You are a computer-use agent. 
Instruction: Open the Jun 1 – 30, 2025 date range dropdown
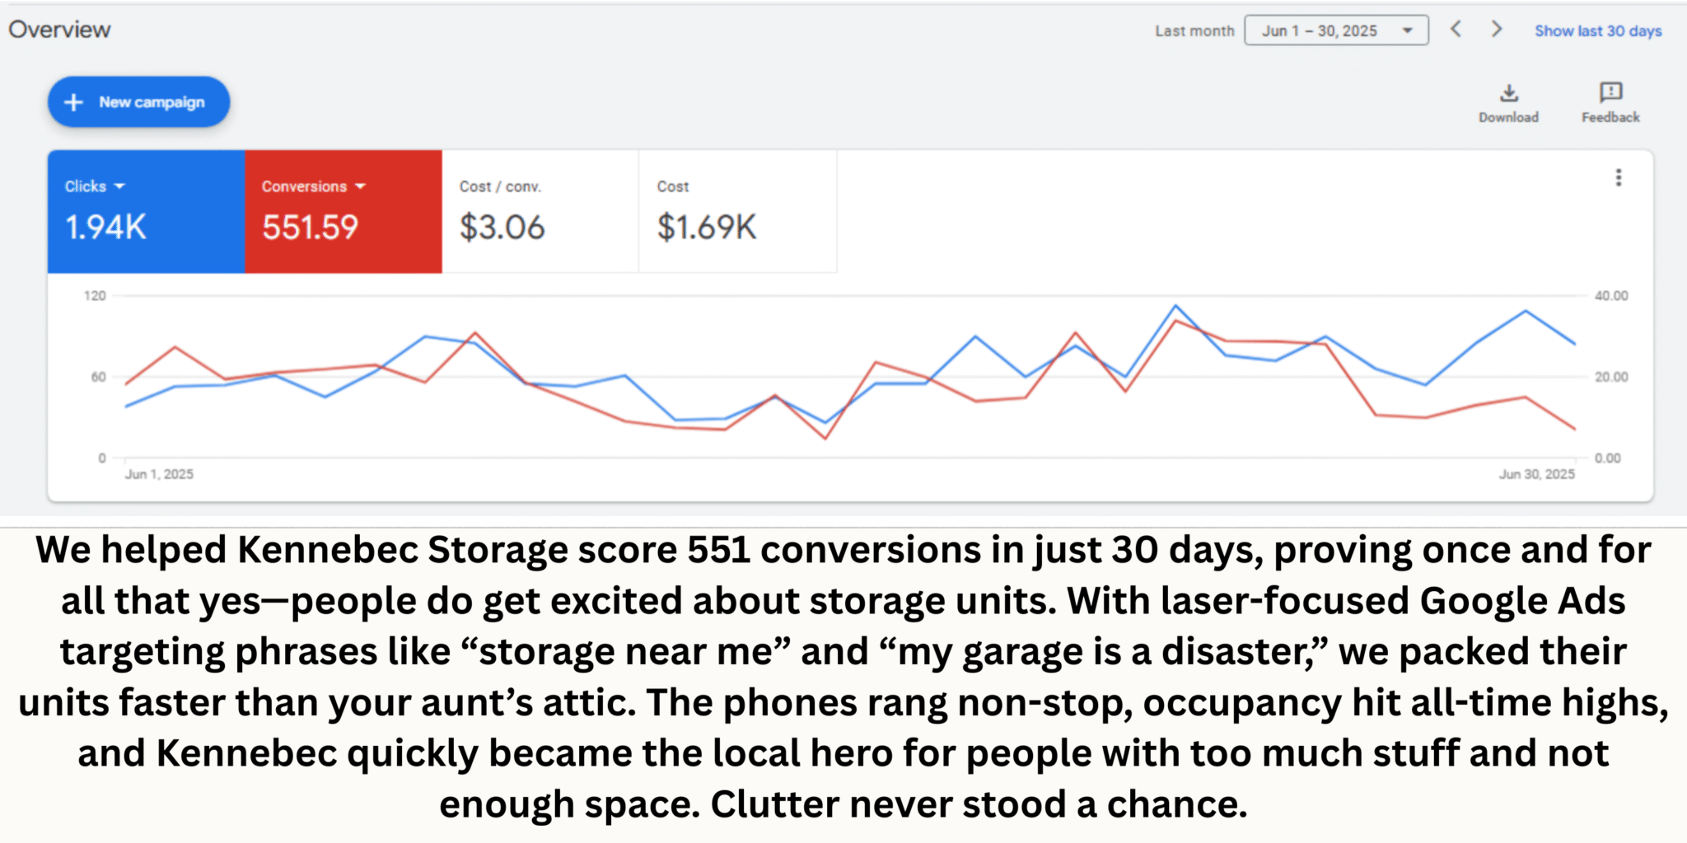(1335, 30)
